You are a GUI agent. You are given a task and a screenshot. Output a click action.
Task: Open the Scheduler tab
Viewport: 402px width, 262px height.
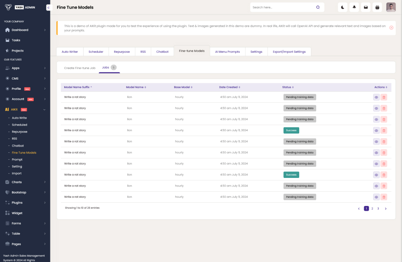pos(96,52)
